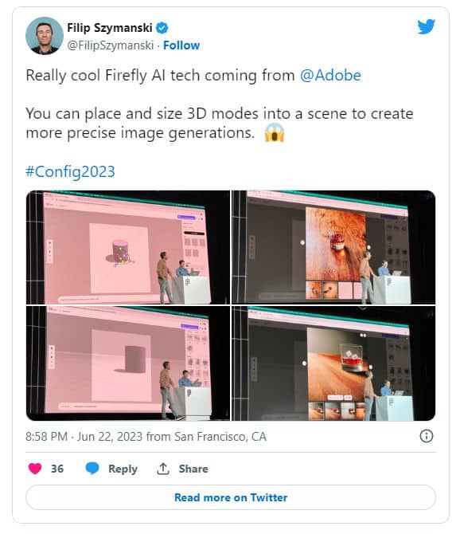Open the @Adobe mention link
Screen dimensions: 460x534
(x=330, y=75)
